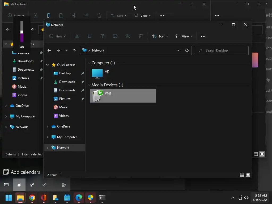Open Terminal from the taskbar
Viewport: 272px width, 204px height.
[102, 198]
